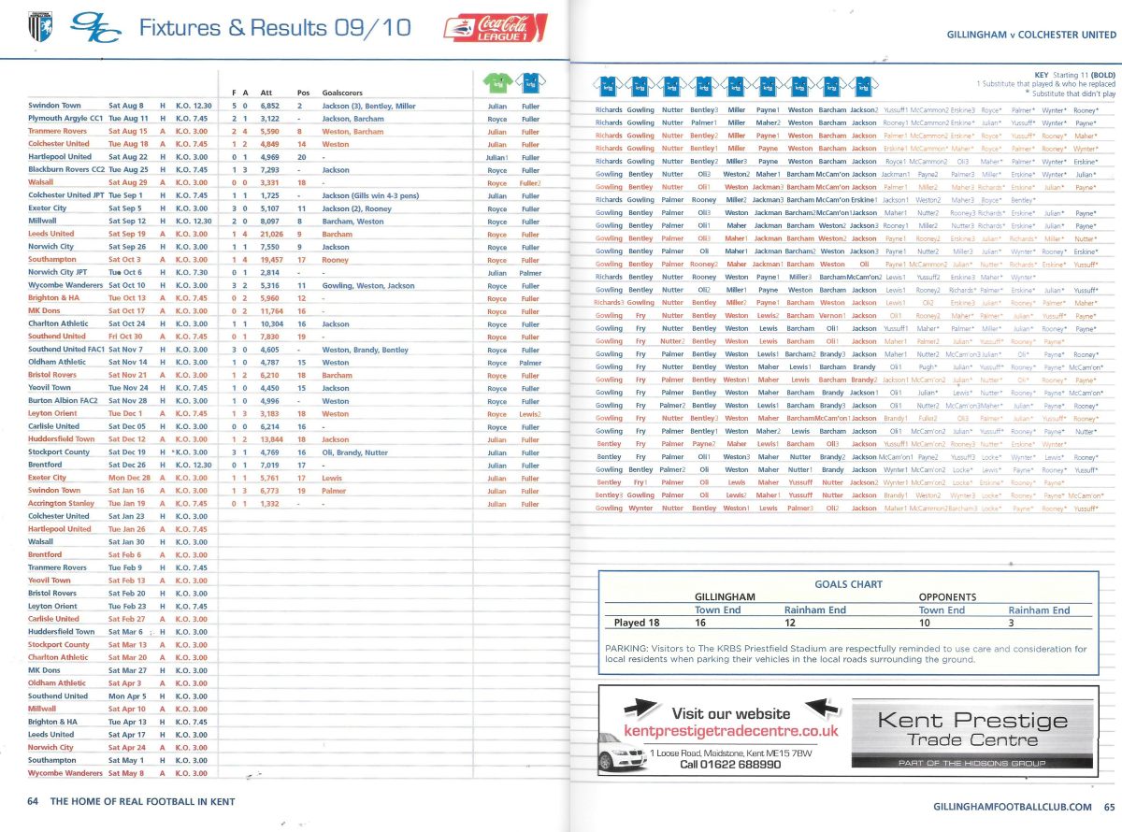Click Oli, Brandy, Nutter goalscorers
The width and height of the screenshot is (1122, 832).
(354, 452)
